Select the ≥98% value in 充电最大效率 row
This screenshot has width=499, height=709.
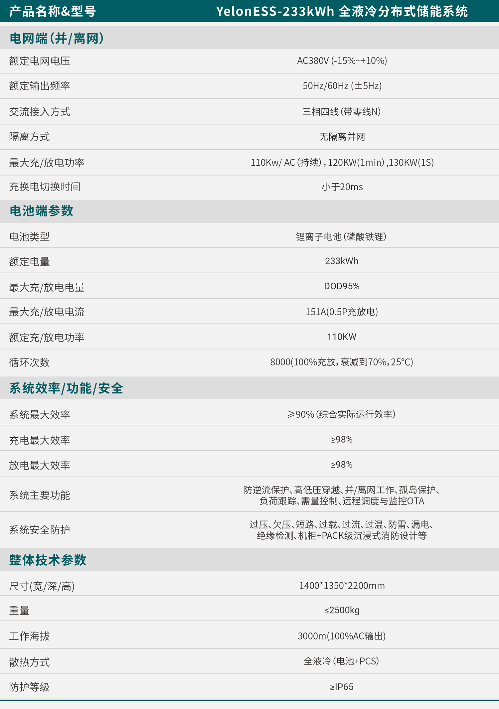(x=342, y=440)
